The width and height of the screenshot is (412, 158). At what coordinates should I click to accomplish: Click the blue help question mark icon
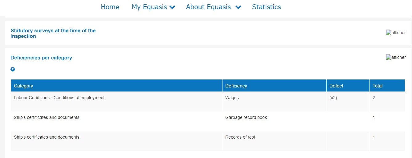pyautogui.click(x=13, y=69)
